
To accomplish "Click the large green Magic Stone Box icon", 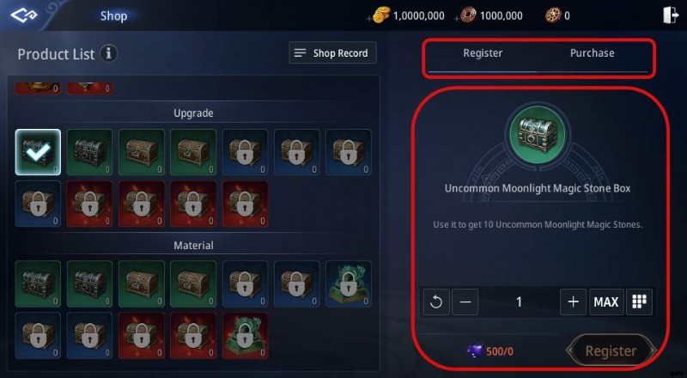I will pos(538,135).
